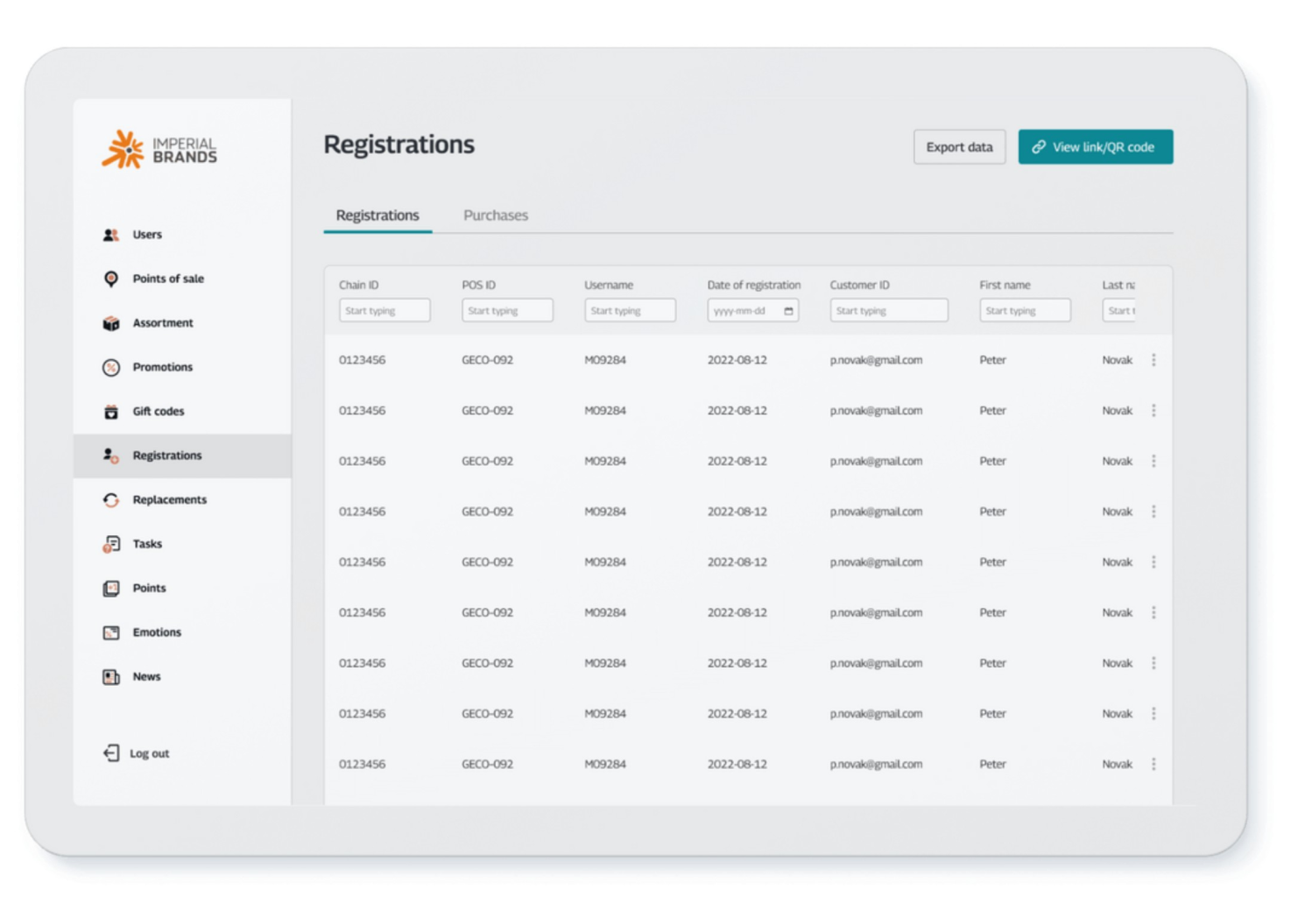Expand row actions menu on last row
Screen dimensions: 1305x897
click(1153, 764)
